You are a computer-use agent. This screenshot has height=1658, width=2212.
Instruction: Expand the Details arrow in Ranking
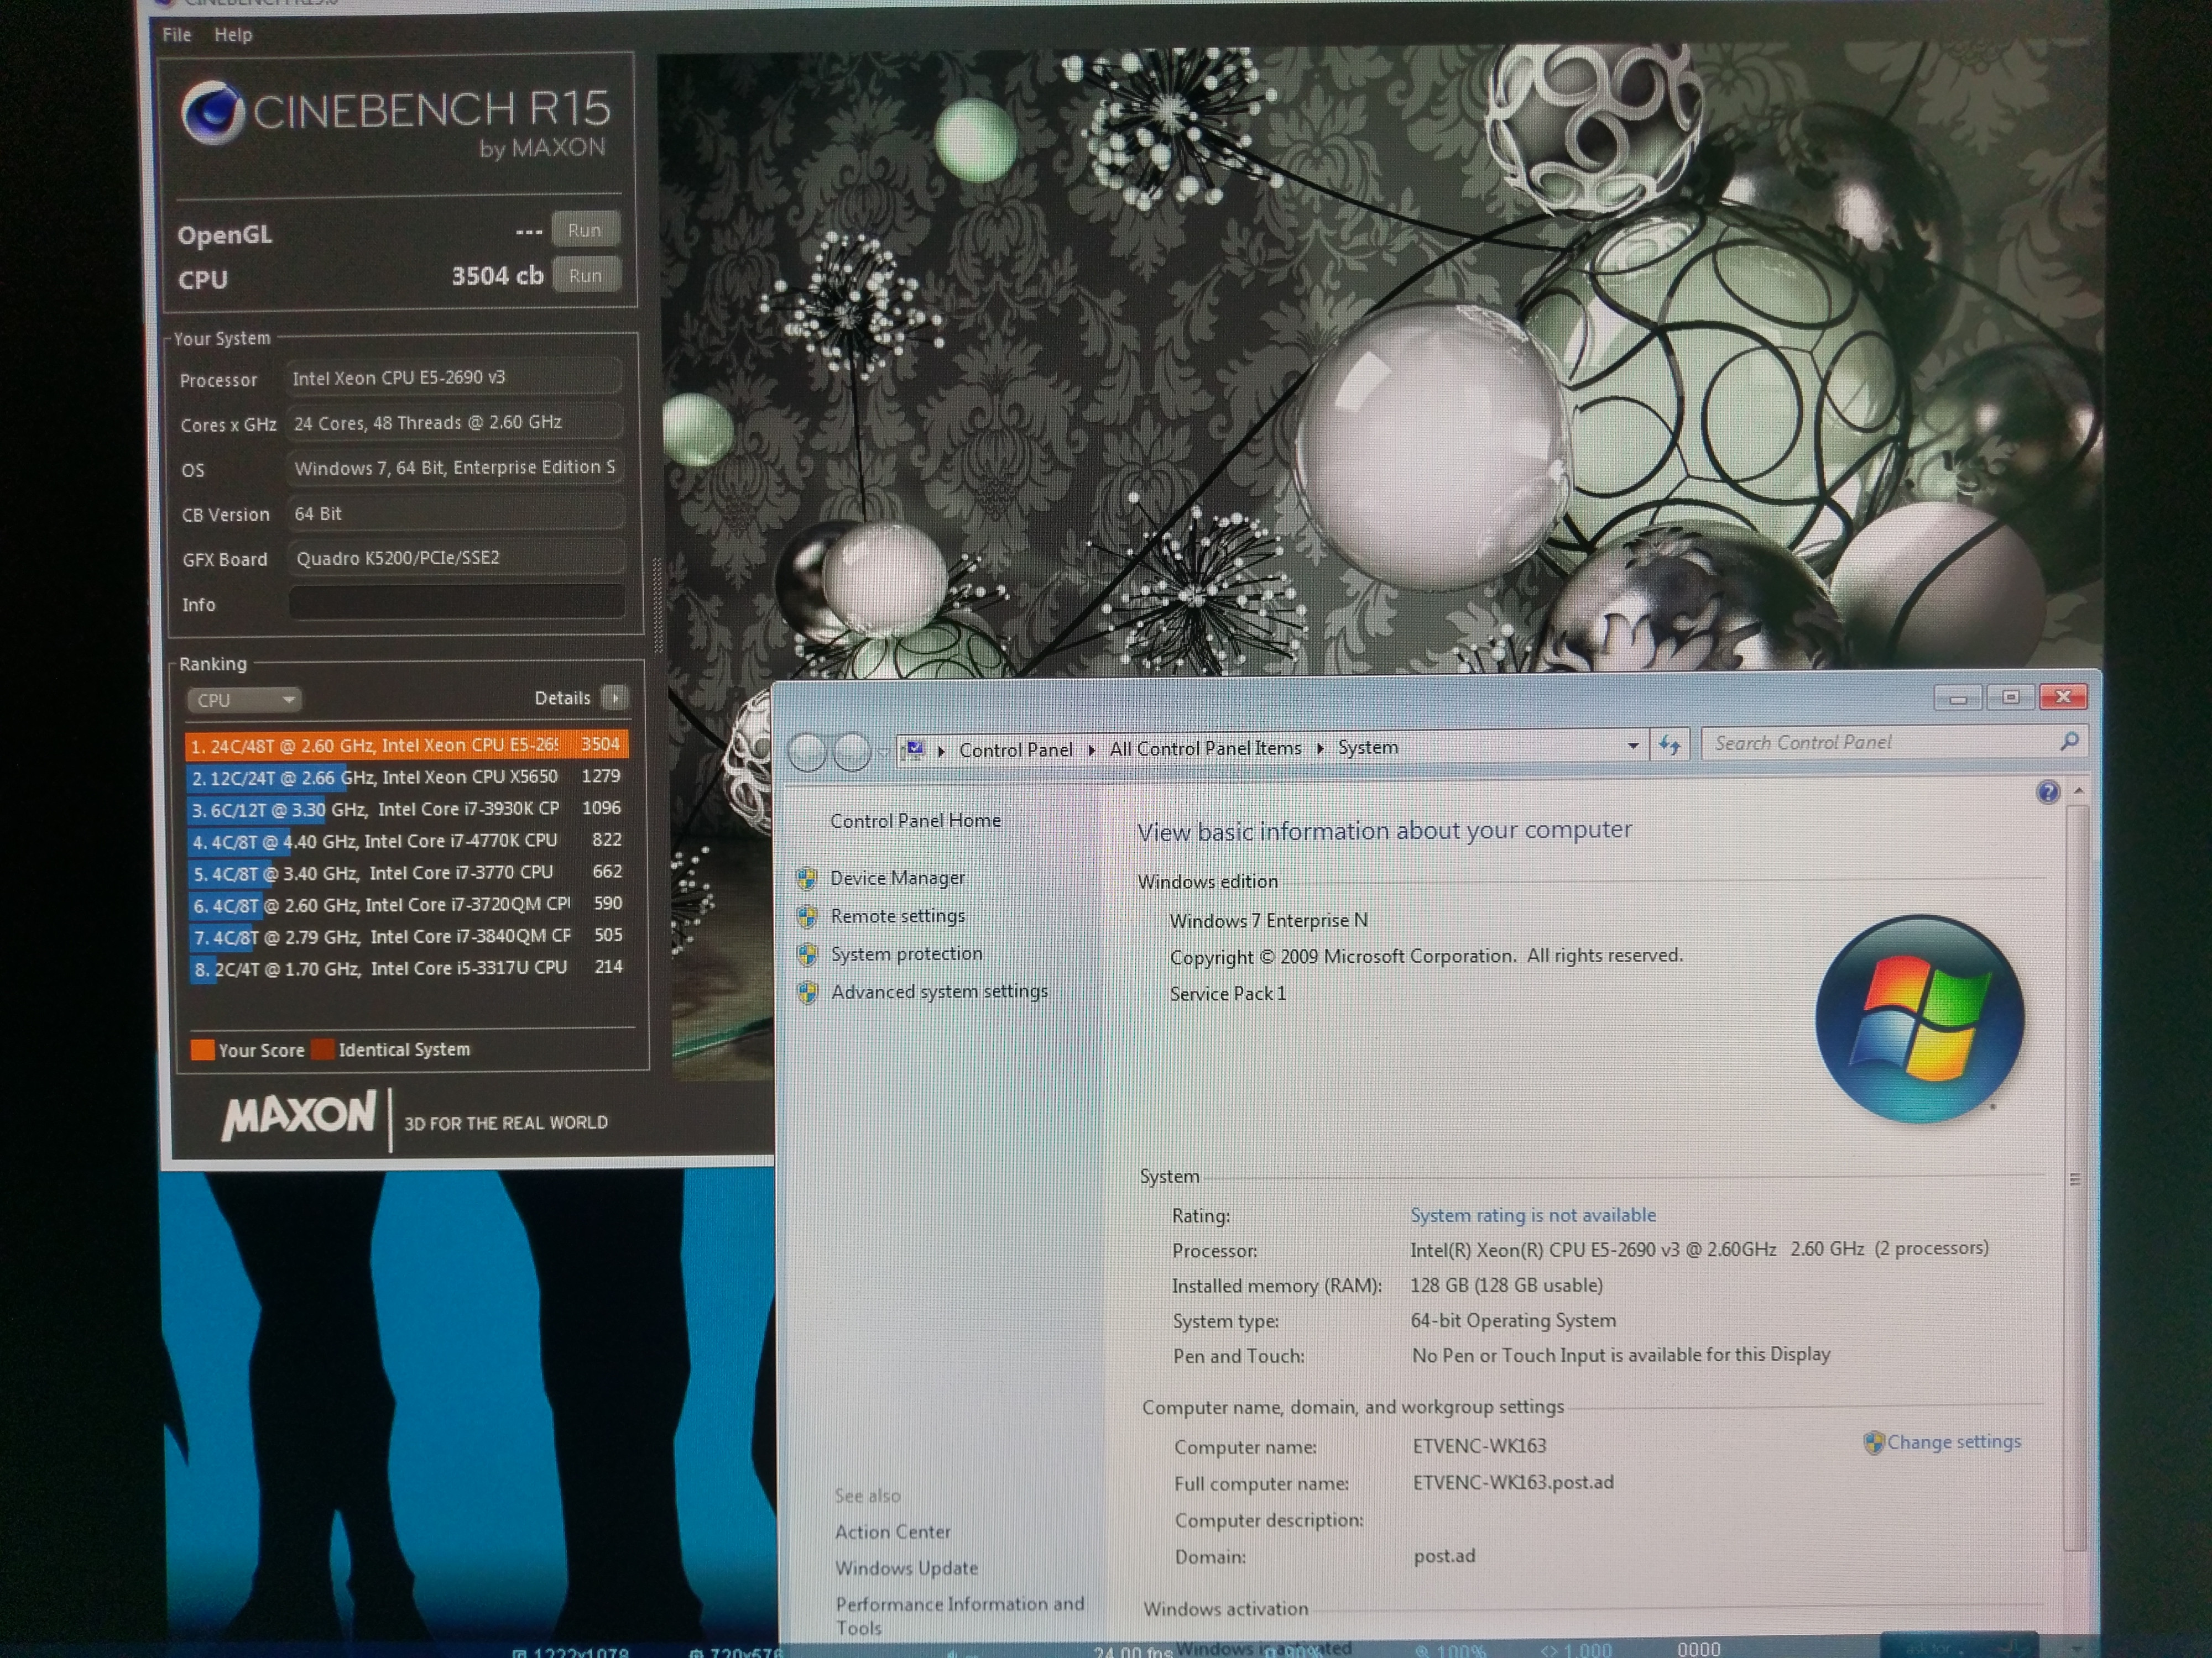click(616, 697)
